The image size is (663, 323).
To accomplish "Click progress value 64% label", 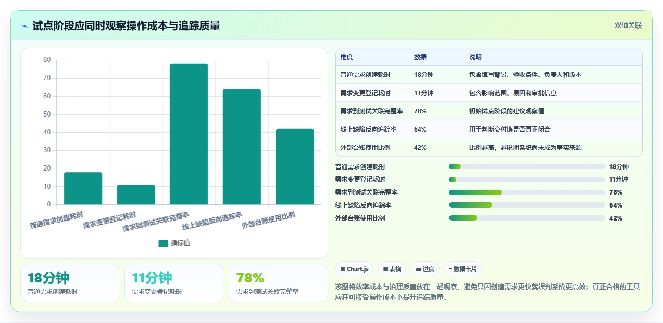I will click(x=616, y=205).
